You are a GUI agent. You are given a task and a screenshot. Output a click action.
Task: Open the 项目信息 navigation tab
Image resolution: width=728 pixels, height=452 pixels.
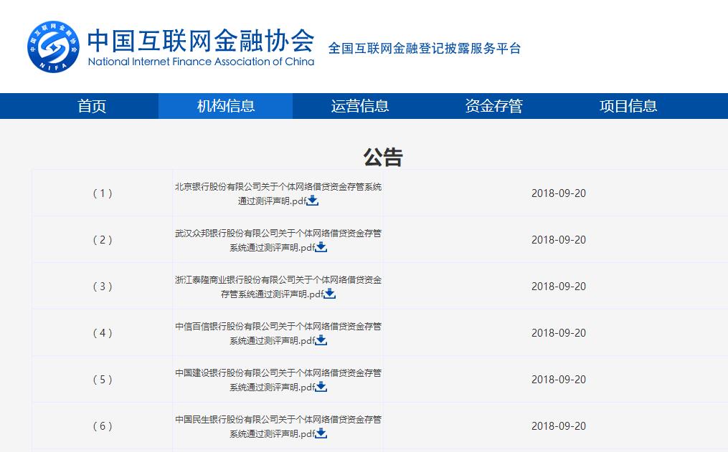click(628, 106)
